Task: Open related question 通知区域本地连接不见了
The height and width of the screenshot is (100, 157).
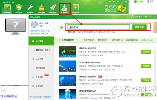Action: pos(87,32)
